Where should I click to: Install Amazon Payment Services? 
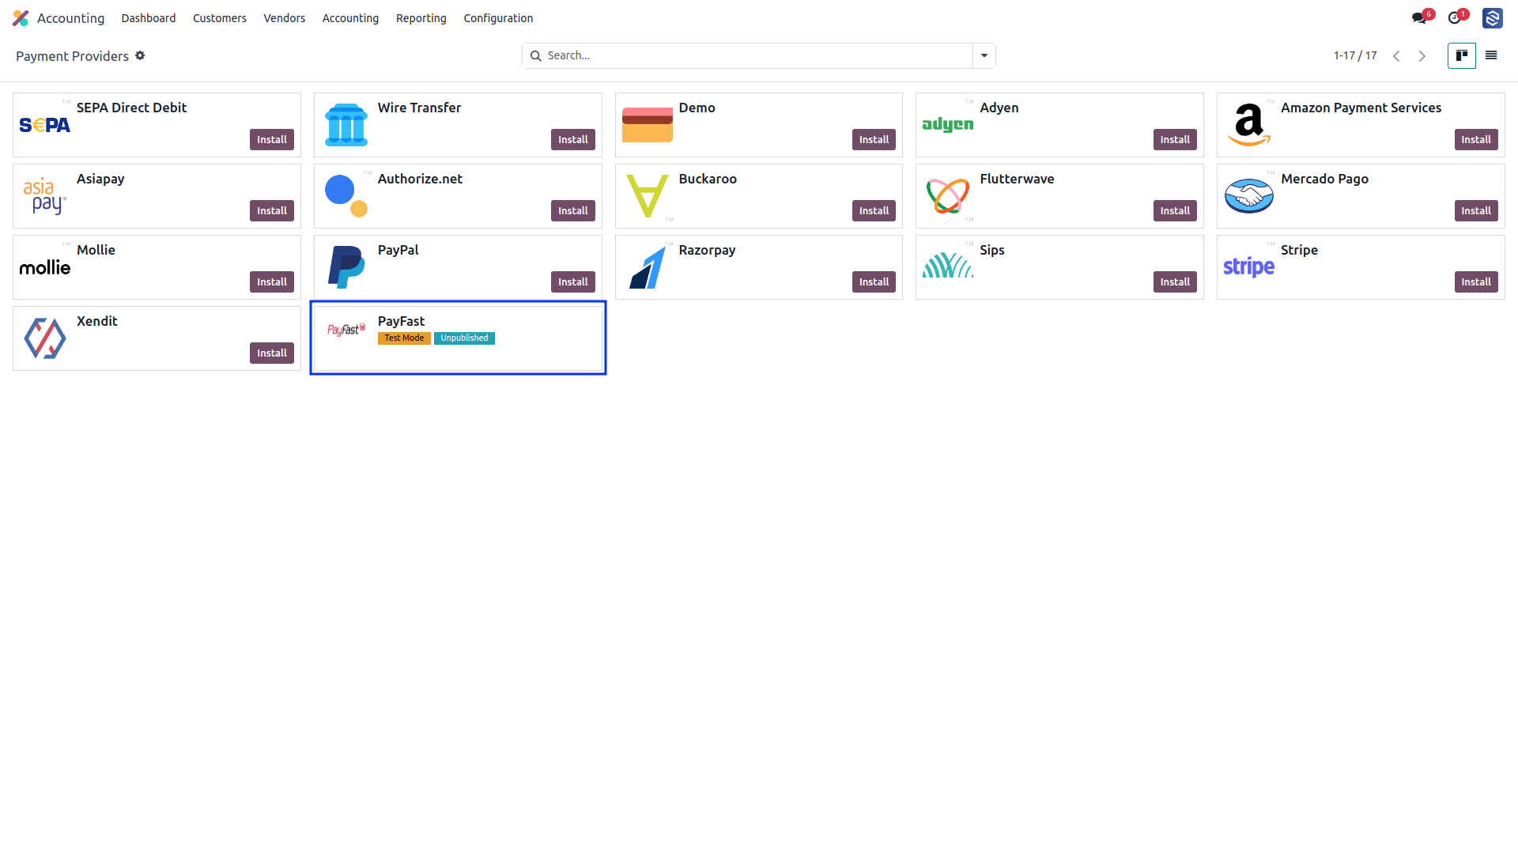click(x=1476, y=139)
